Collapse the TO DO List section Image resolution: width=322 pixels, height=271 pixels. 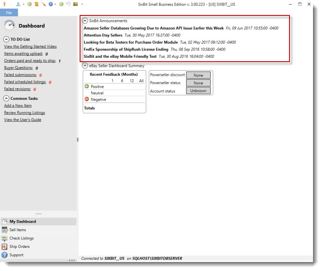6,39
